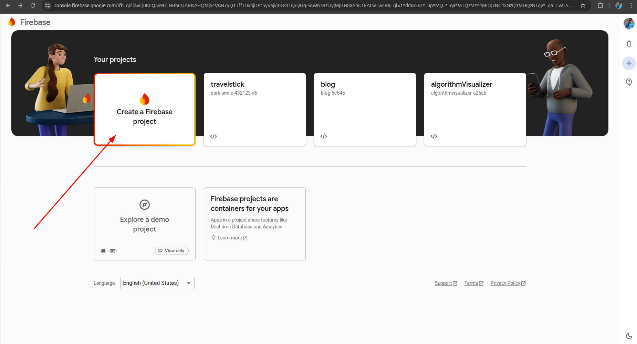The height and width of the screenshot is (344, 637).
Task: Click project ID algorithmvisualizer-a25eb
Action: pyautogui.click(x=459, y=93)
